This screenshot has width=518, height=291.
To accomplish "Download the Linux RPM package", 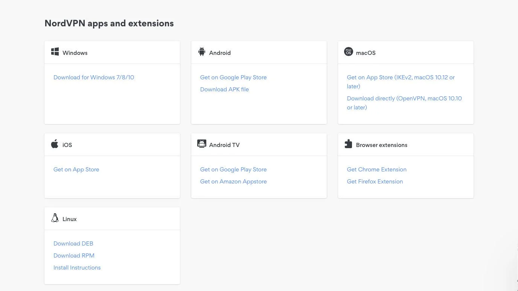I will (x=74, y=256).
